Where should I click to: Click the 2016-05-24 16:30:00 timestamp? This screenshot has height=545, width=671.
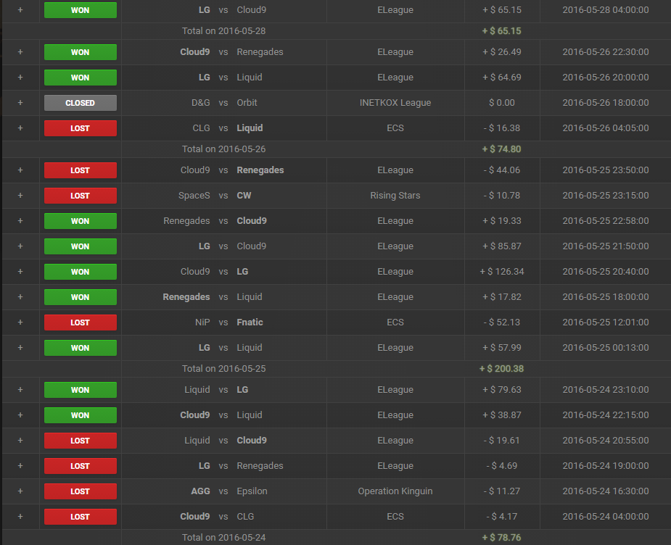[606, 491]
